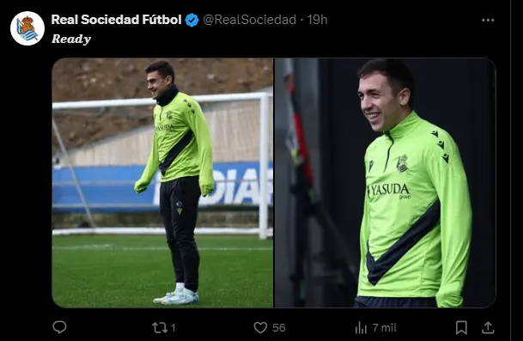Share the post via upload arrow icon

coord(488,327)
